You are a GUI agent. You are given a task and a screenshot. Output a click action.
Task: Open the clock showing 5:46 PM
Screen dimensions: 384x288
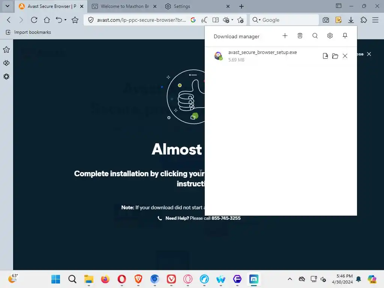tap(342, 279)
